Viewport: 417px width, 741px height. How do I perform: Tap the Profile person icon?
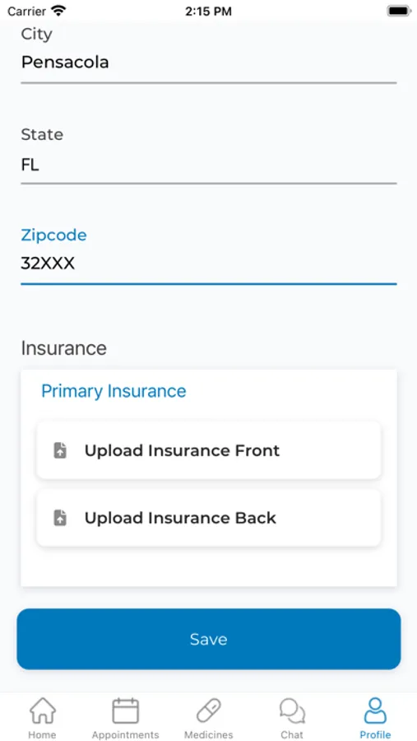pos(375,711)
